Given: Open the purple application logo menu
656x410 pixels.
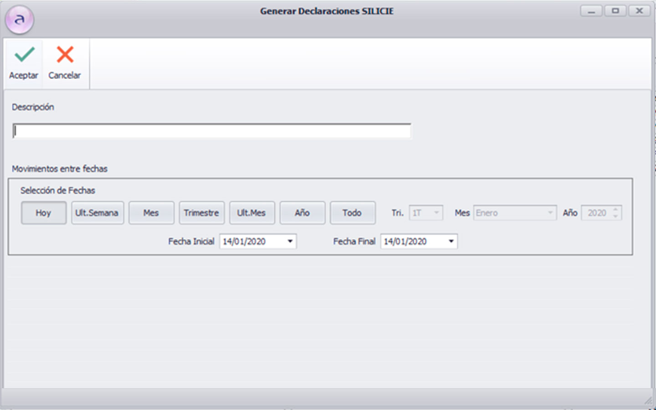Looking at the screenshot, I should 19,20.
